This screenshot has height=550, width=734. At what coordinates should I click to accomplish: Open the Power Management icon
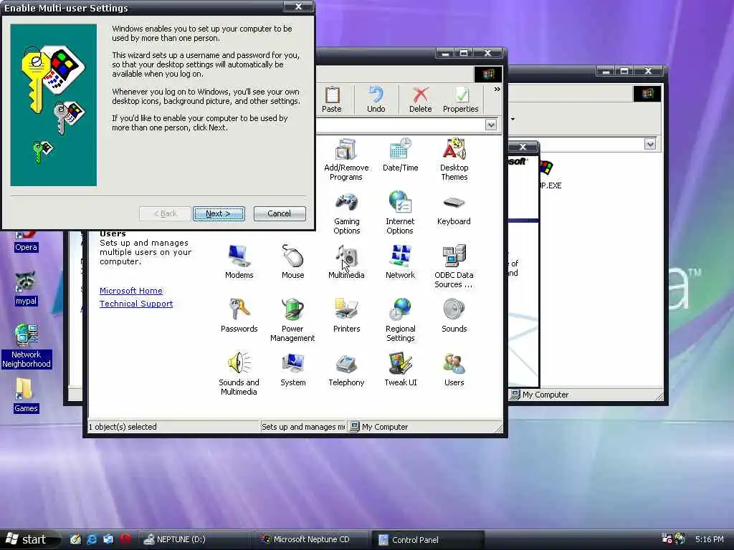292,321
